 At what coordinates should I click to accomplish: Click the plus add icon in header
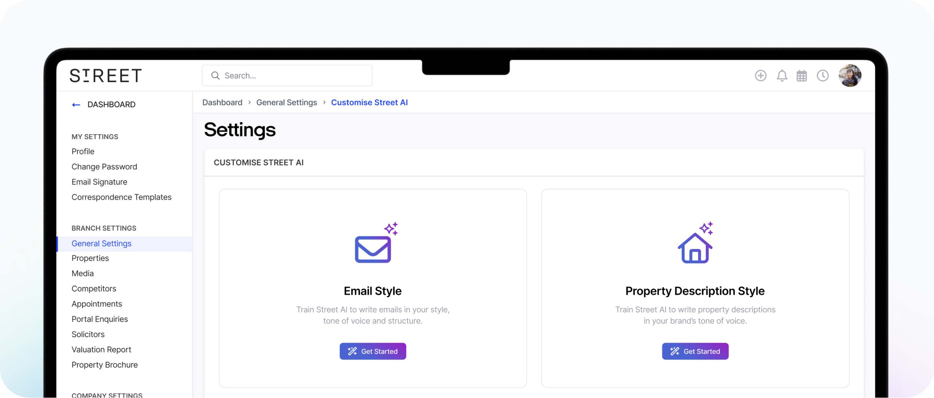tap(760, 76)
